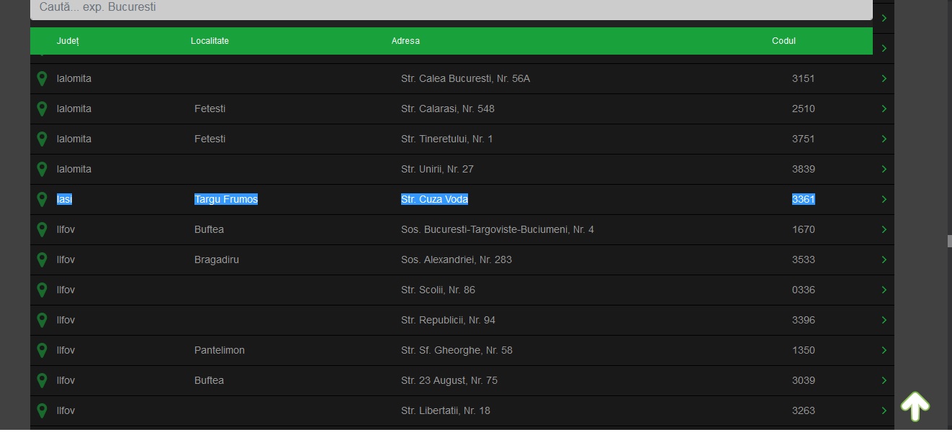Click code value '0336'
Image resolution: width=952 pixels, height=432 pixels.
click(x=804, y=290)
